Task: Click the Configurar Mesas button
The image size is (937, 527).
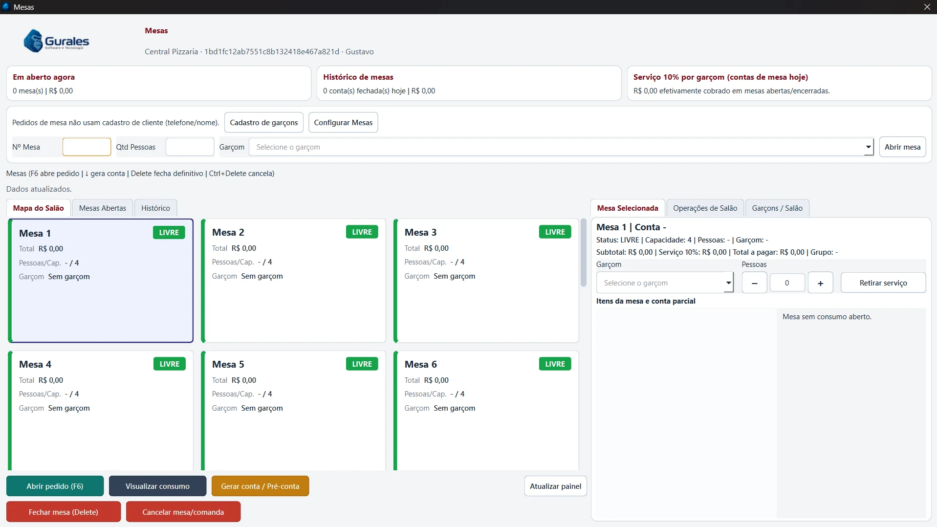Action: tap(343, 123)
